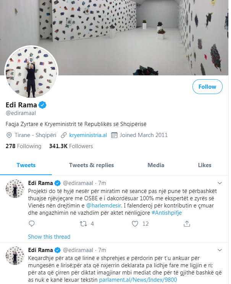231x284 pixels.
Task: Switch to the Tweets & replies tab
Action: [91, 165]
